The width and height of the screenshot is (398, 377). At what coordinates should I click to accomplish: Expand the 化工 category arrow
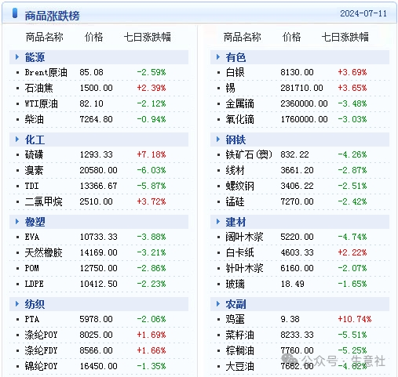(17, 140)
